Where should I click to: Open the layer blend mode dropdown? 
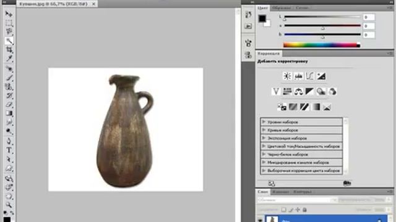click(297, 200)
